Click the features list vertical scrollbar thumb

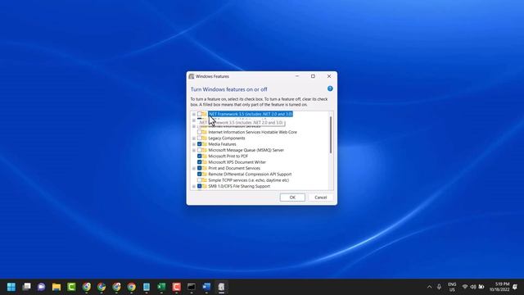tap(331, 134)
